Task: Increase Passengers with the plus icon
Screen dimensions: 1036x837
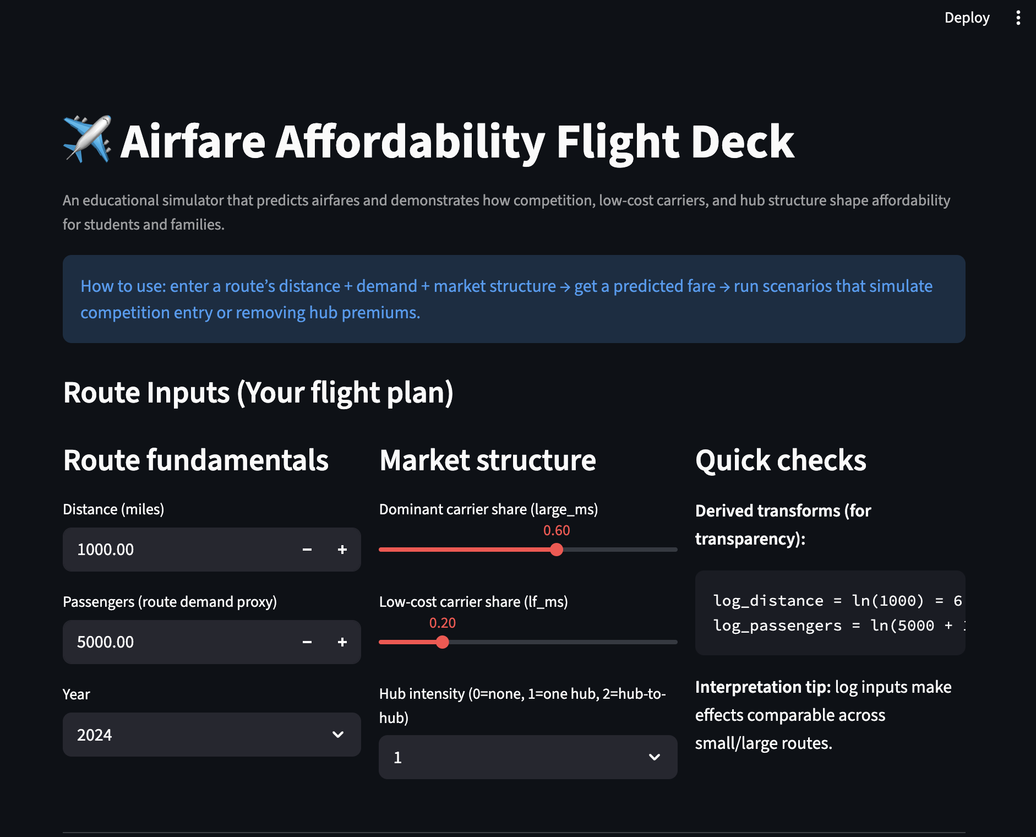Action: [342, 642]
